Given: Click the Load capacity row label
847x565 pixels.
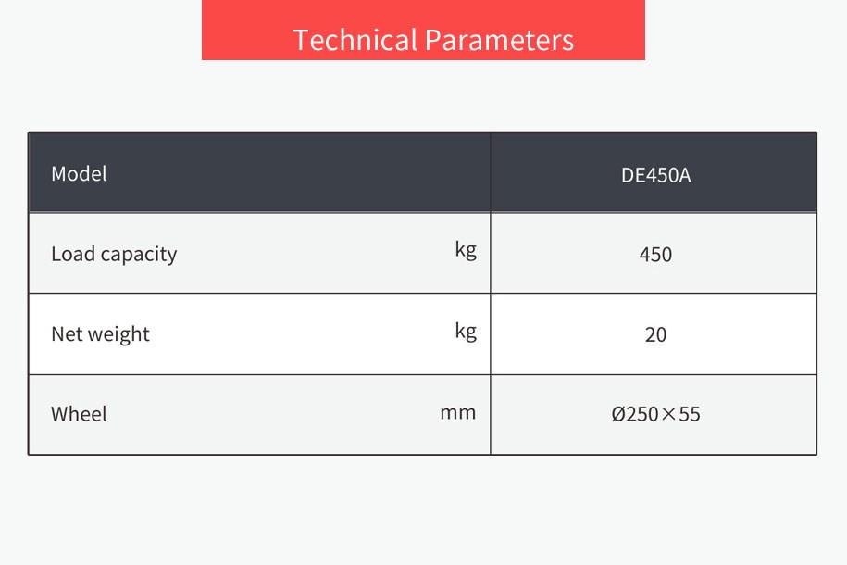Looking at the screenshot, I should click(114, 254).
